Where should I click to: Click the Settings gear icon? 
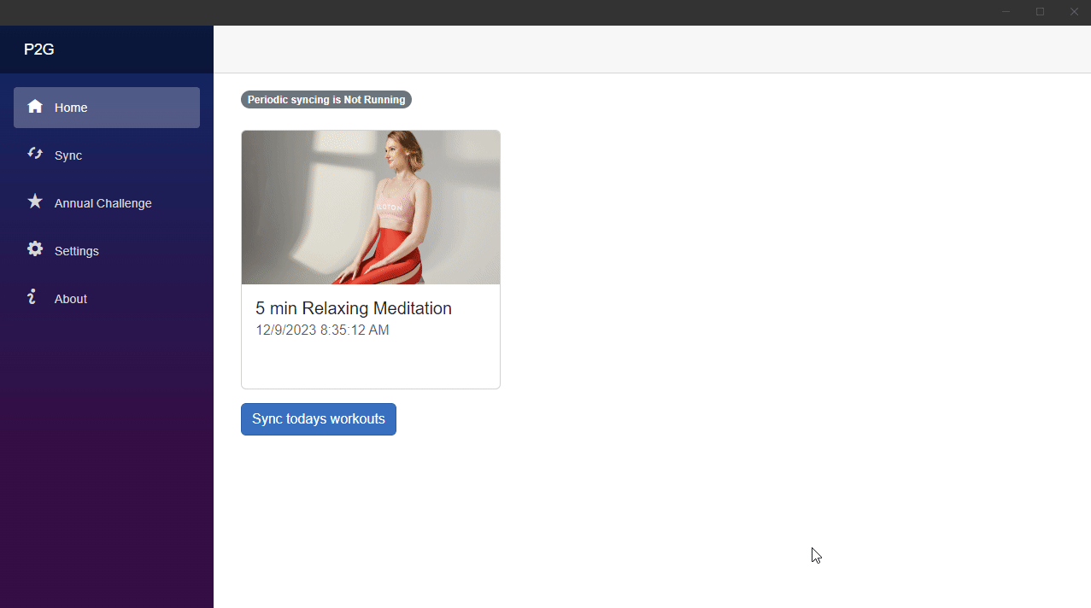(x=35, y=249)
